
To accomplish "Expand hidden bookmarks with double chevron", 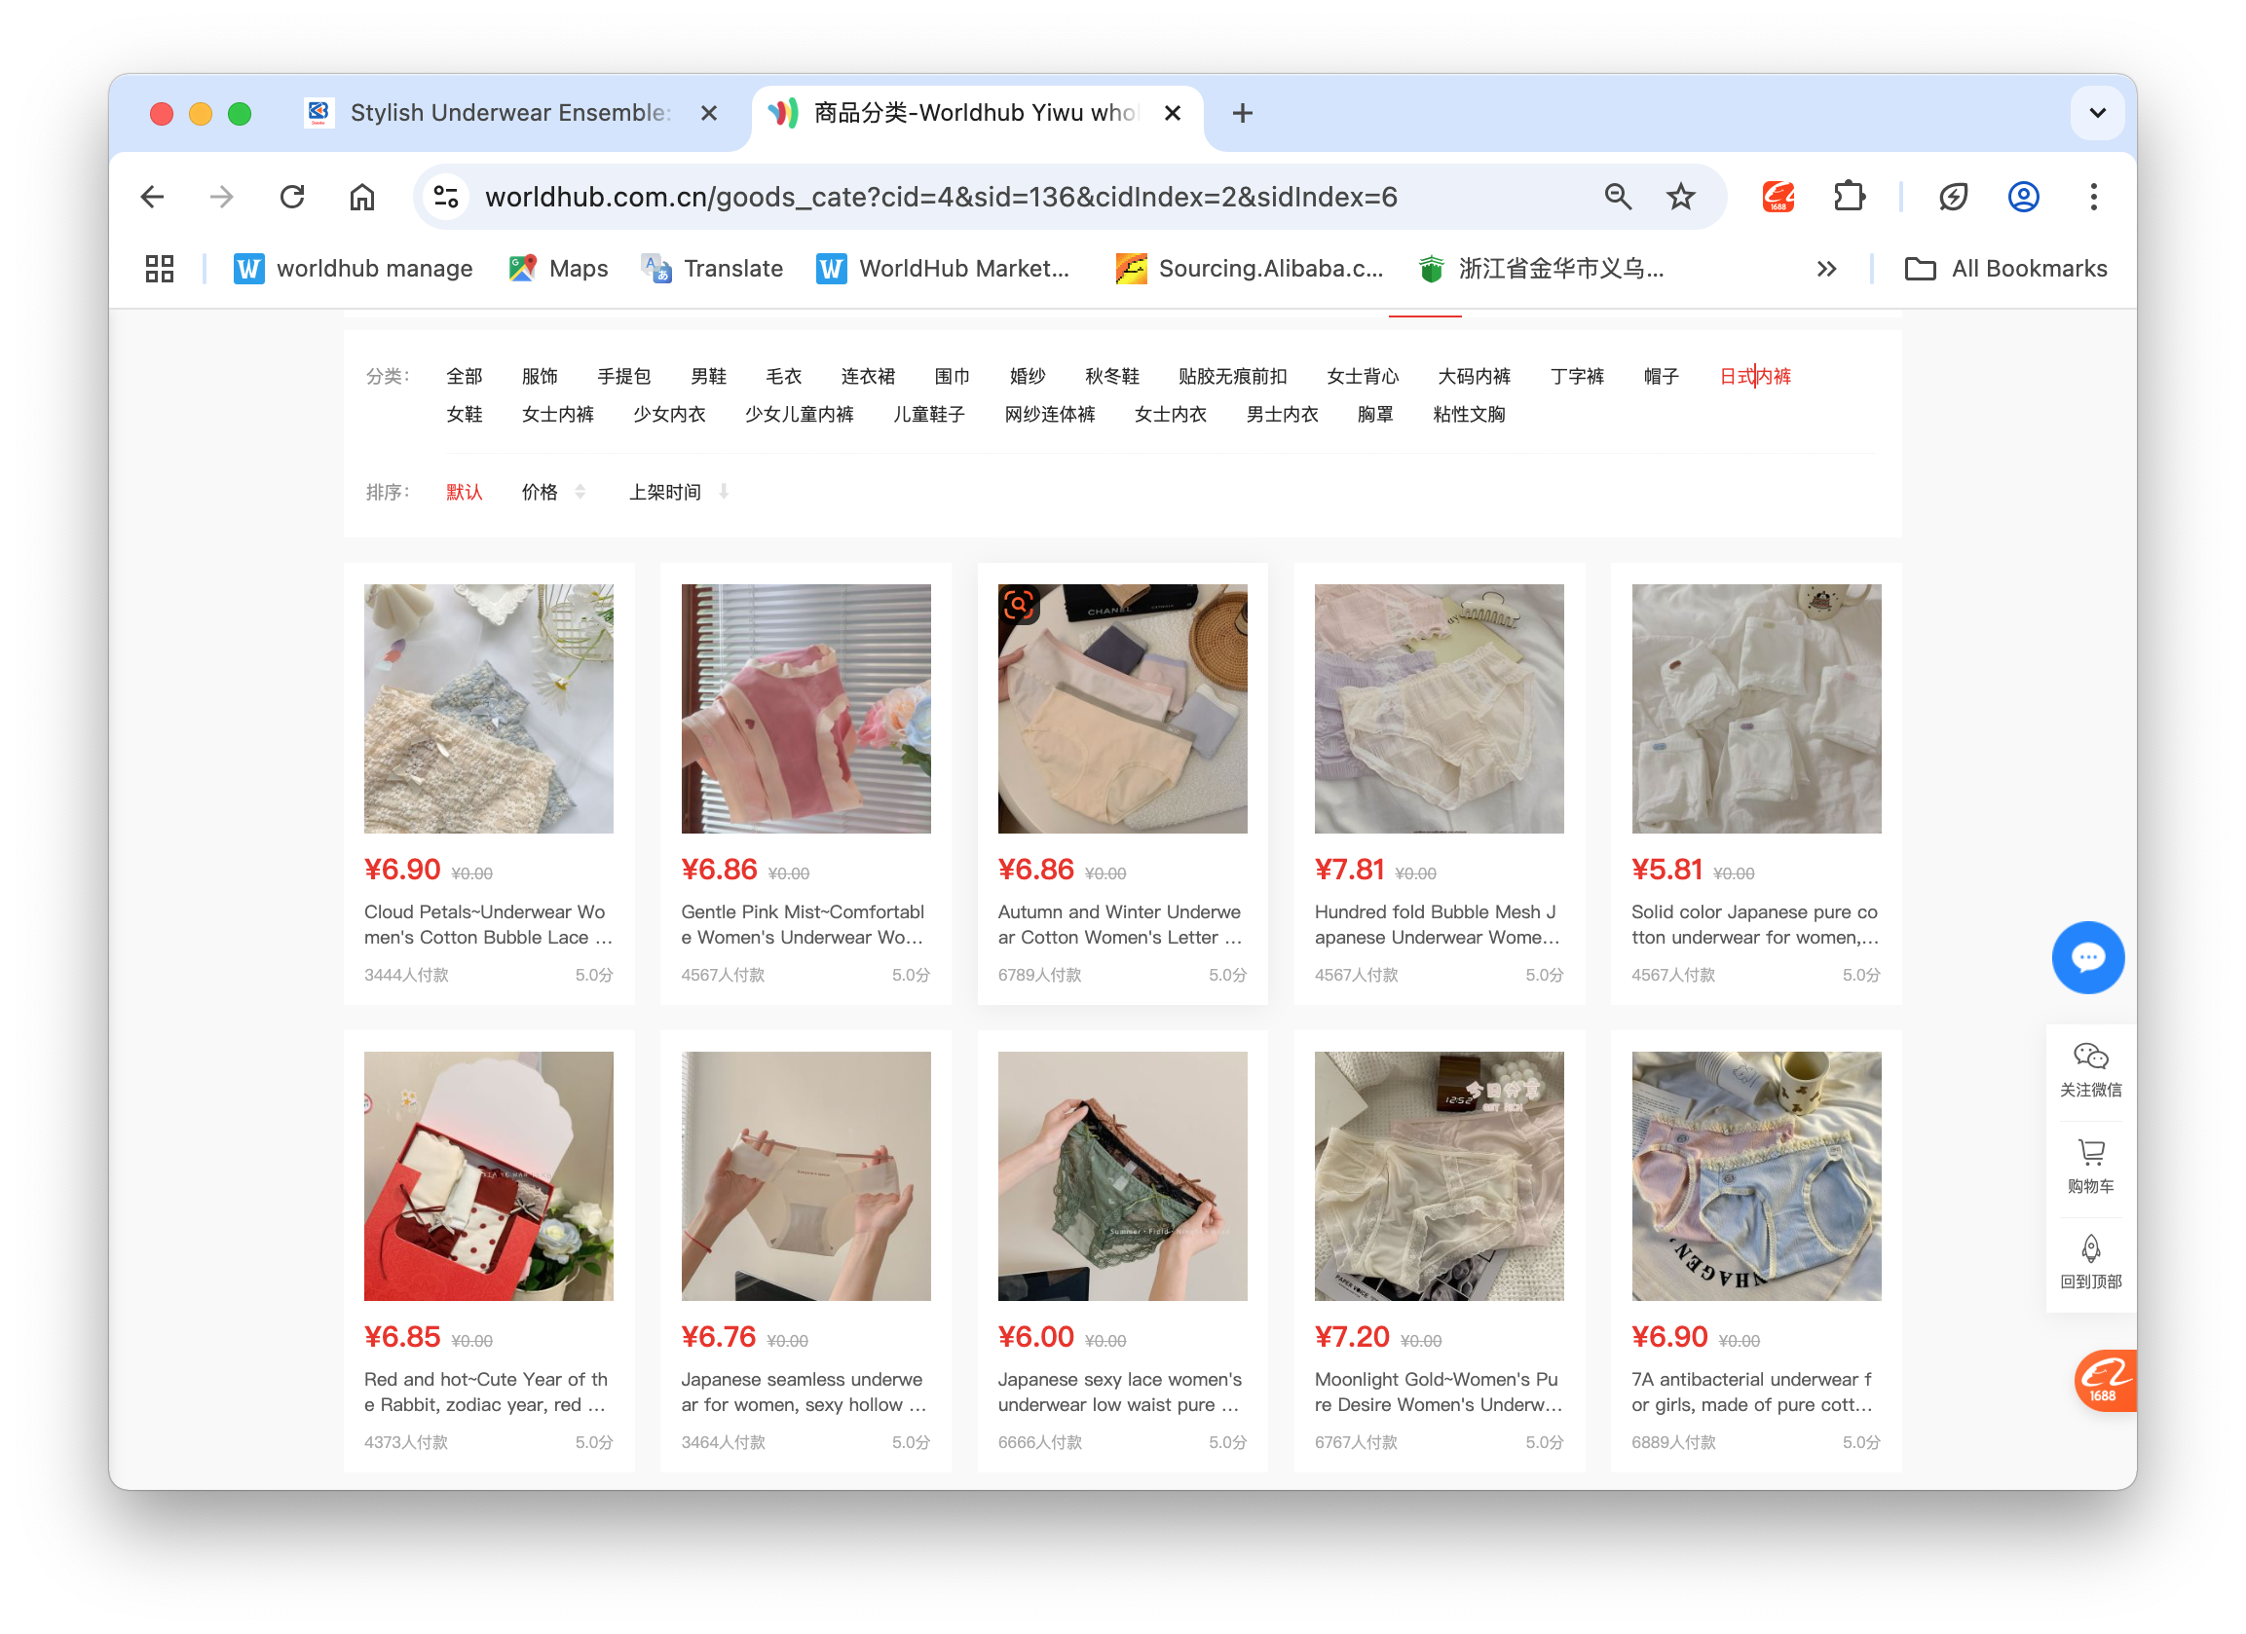I will [x=1826, y=269].
